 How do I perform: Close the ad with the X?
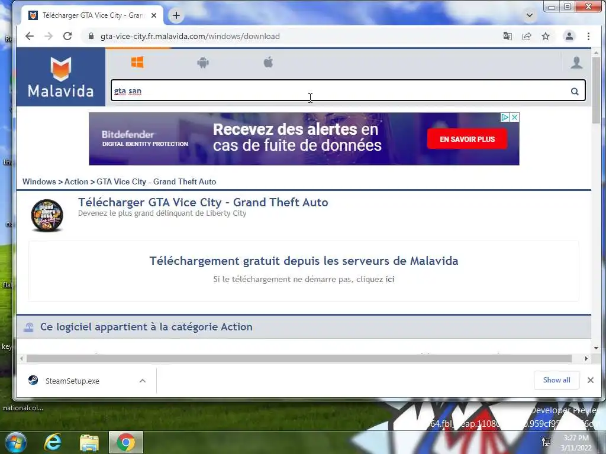[515, 117]
